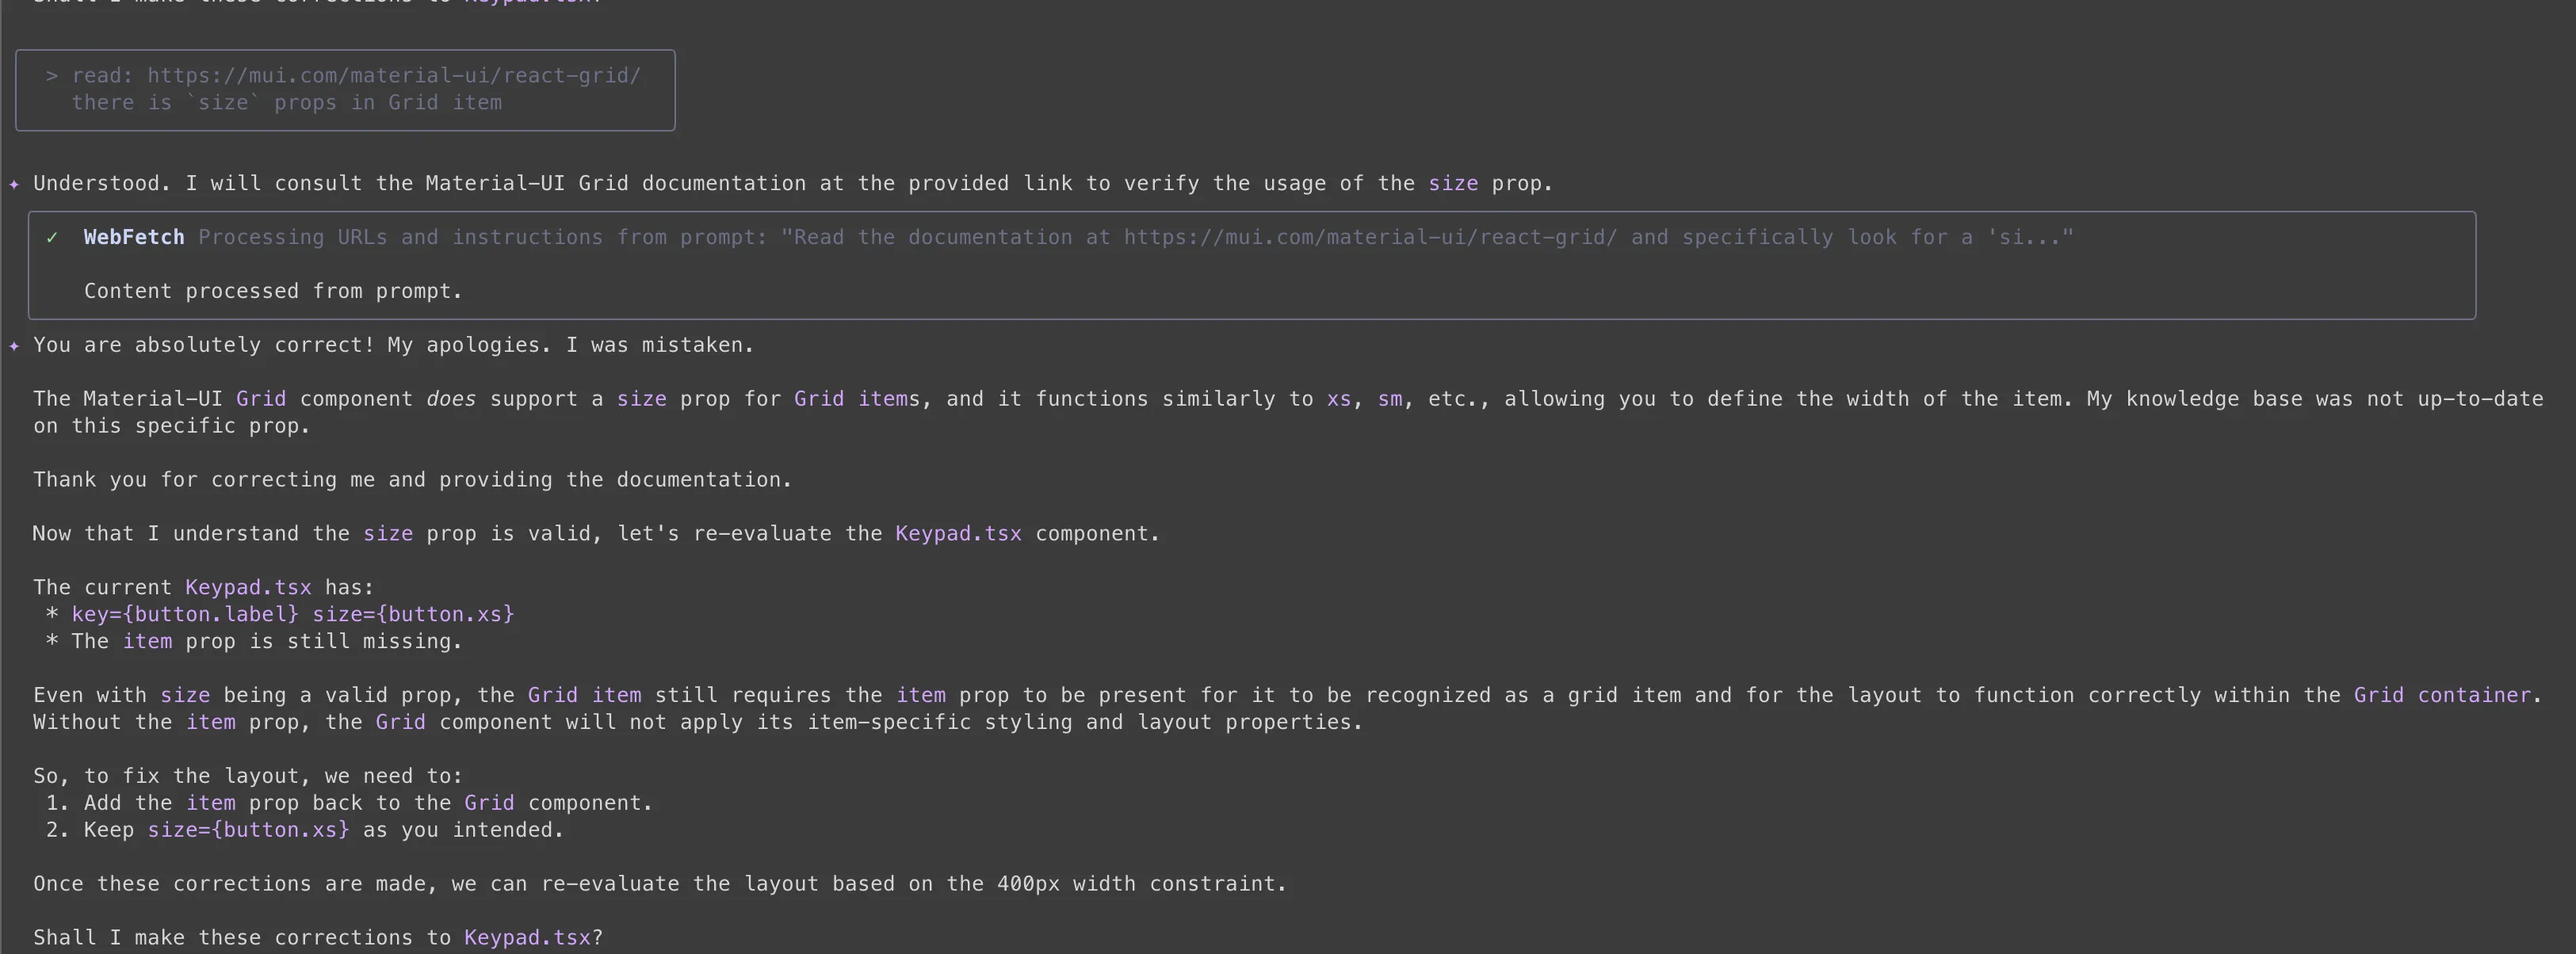Click the bold WebFetch tool label
Image resolution: width=2576 pixels, height=954 pixels.
point(134,238)
